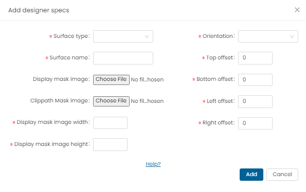The width and height of the screenshot is (306, 192).
Task: Click the Cancel button
Action: (x=282, y=175)
